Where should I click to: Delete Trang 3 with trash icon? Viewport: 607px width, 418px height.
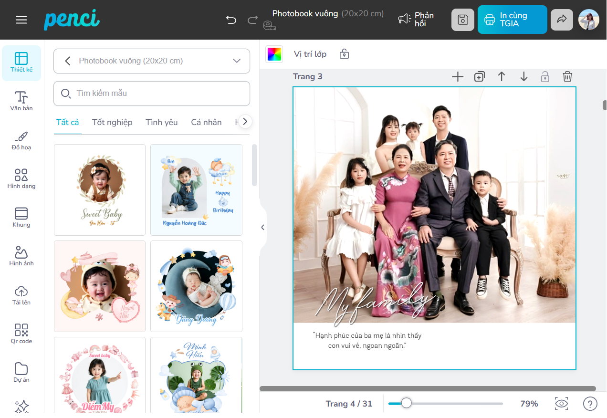click(567, 76)
